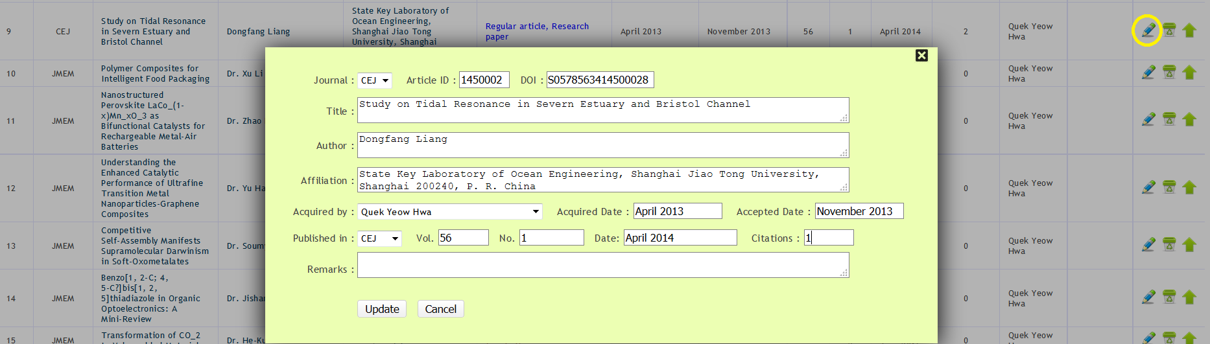Select the Article ID field
The image size is (1210, 344).
pyautogui.click(x=484, y=80)
